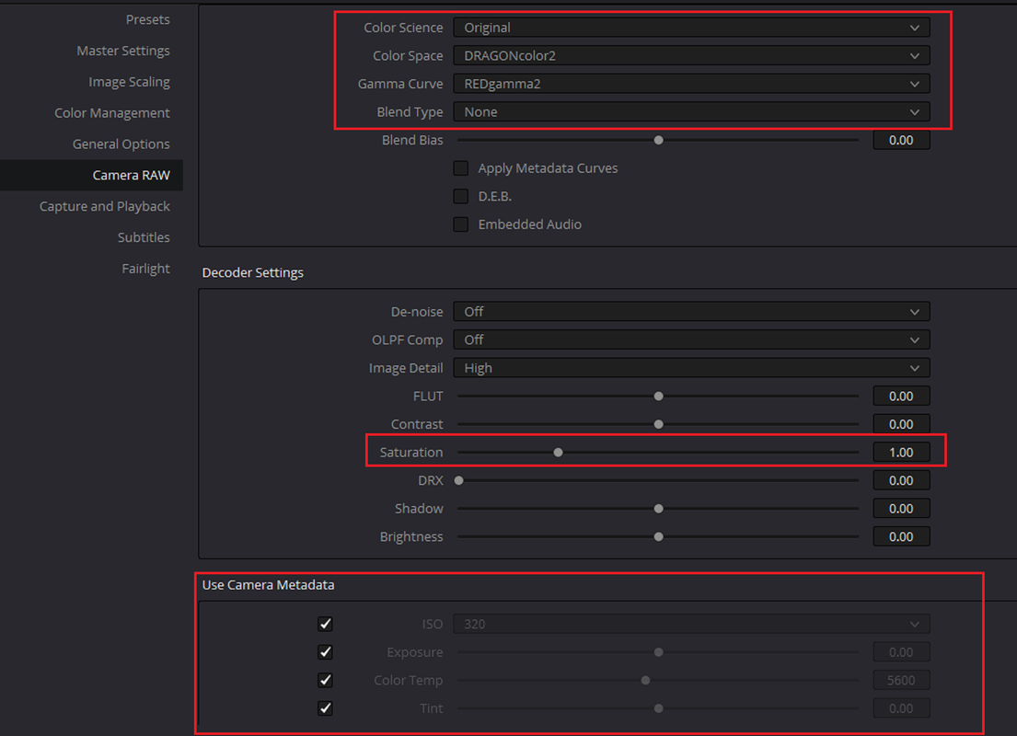Click the Blend Bias slider handle
Image resolution: width=1017 pixels, height=736 pixels.
[x=658, y=140]
